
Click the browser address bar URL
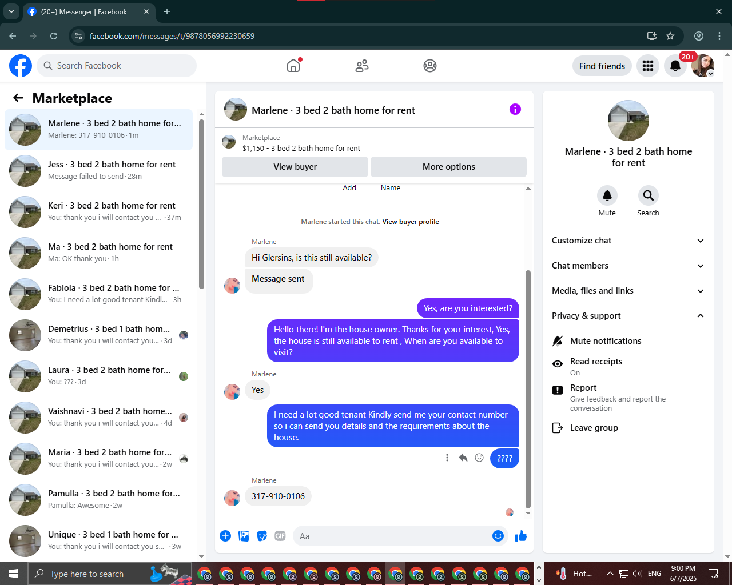(x=172, y=36)
